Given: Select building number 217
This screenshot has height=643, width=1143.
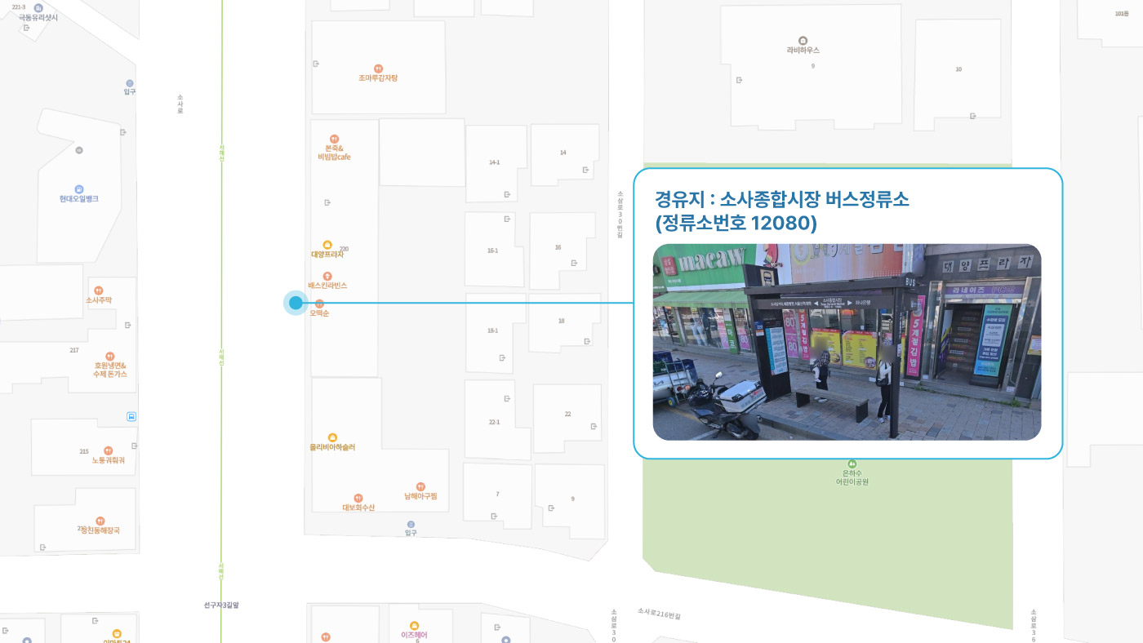Looking at the screenshot, I should click(74, 350).
